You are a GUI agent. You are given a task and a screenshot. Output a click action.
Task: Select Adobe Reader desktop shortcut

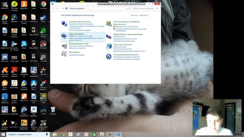14,72
